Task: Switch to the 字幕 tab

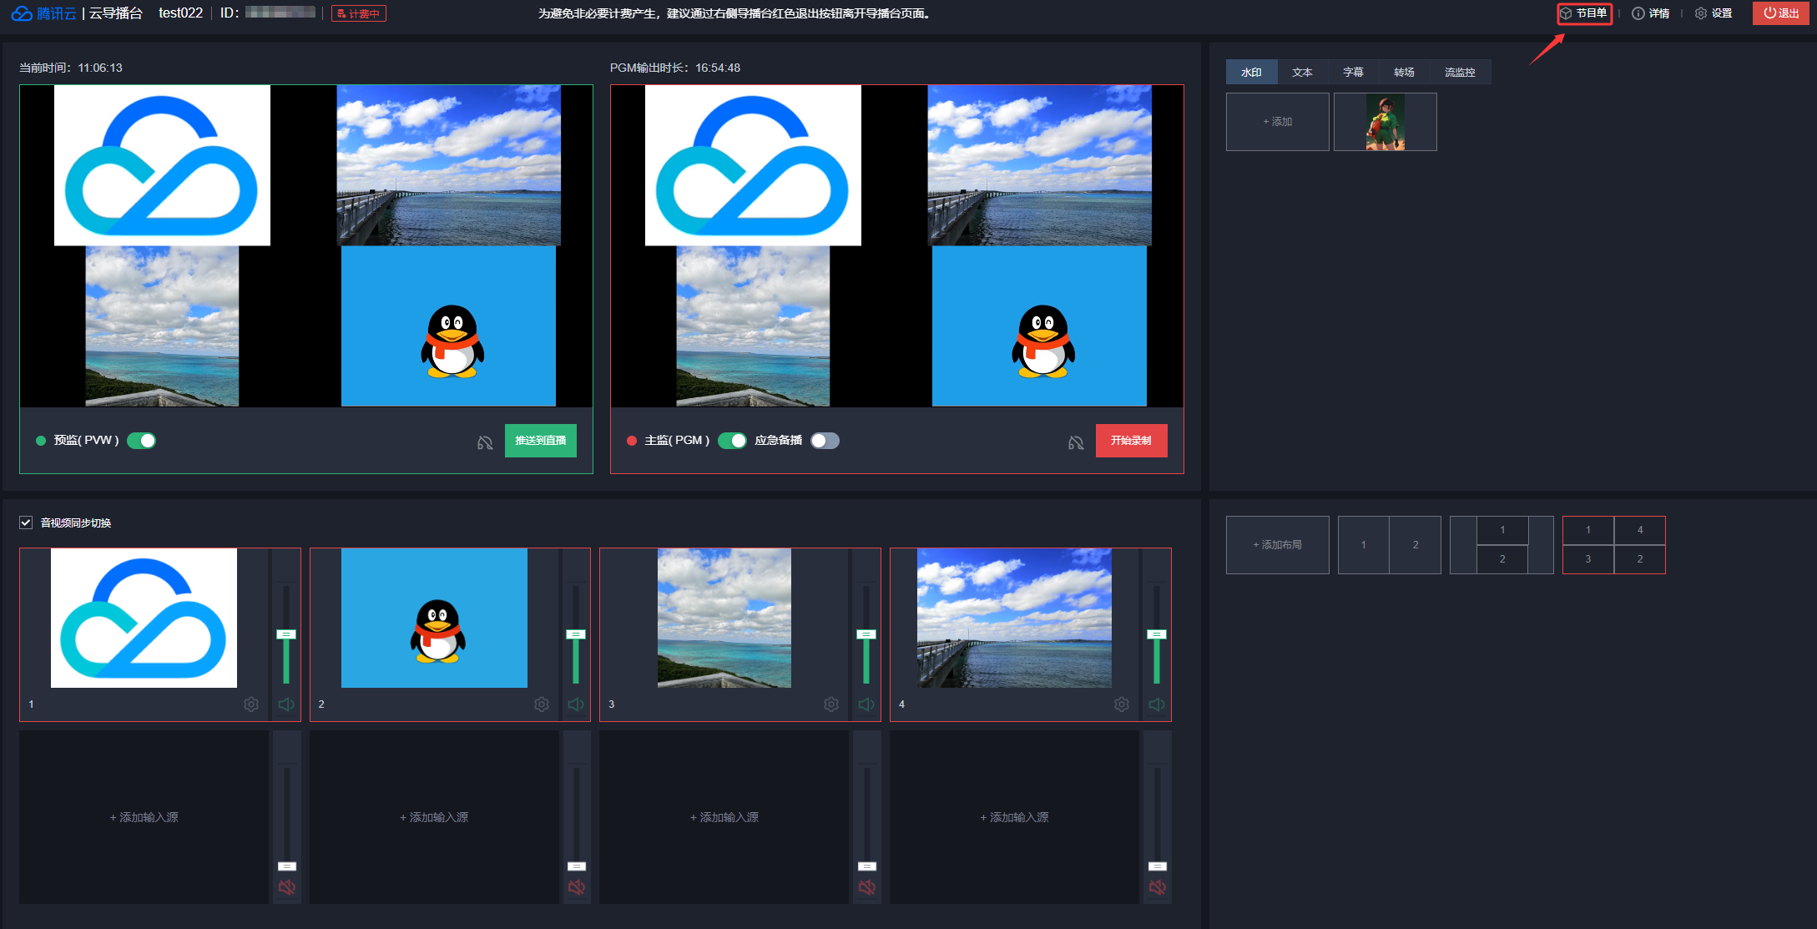Action: click(1353, 73)
